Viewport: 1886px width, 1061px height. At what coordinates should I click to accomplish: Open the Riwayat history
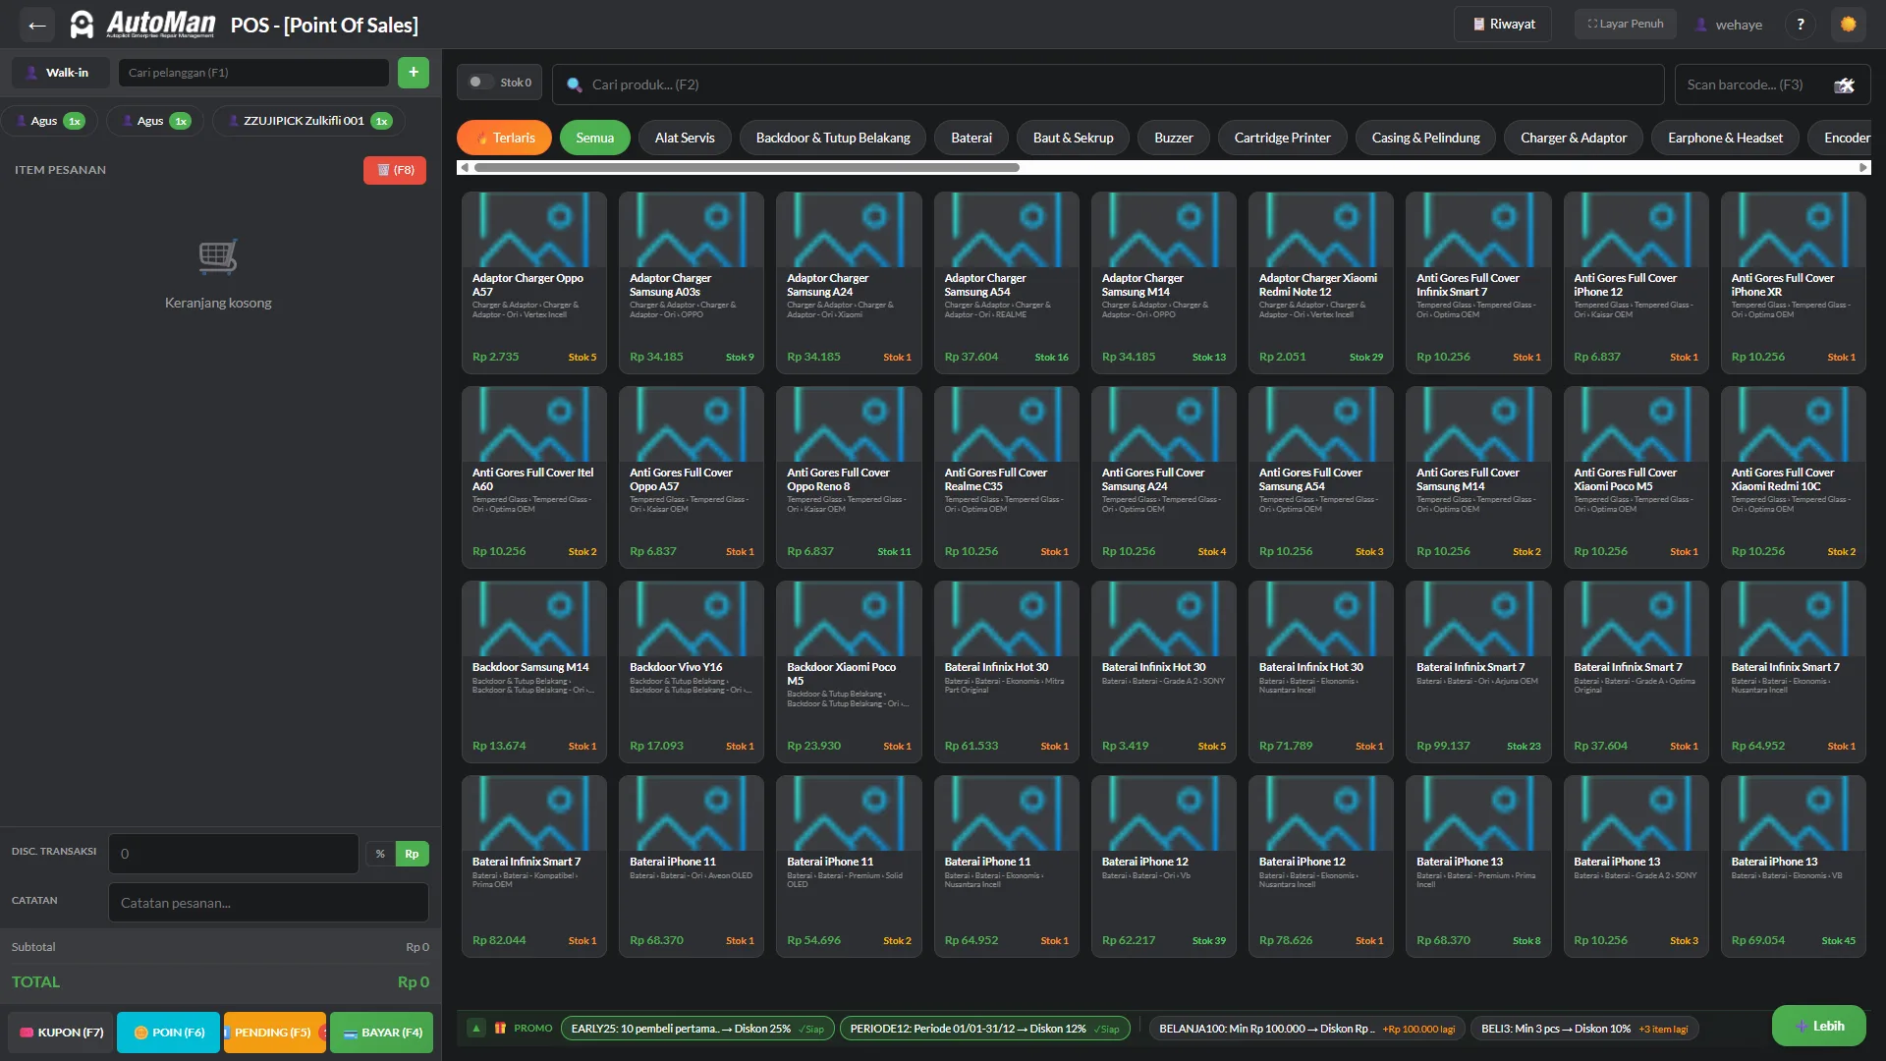pyautogui.click(x=1503, y=25)
